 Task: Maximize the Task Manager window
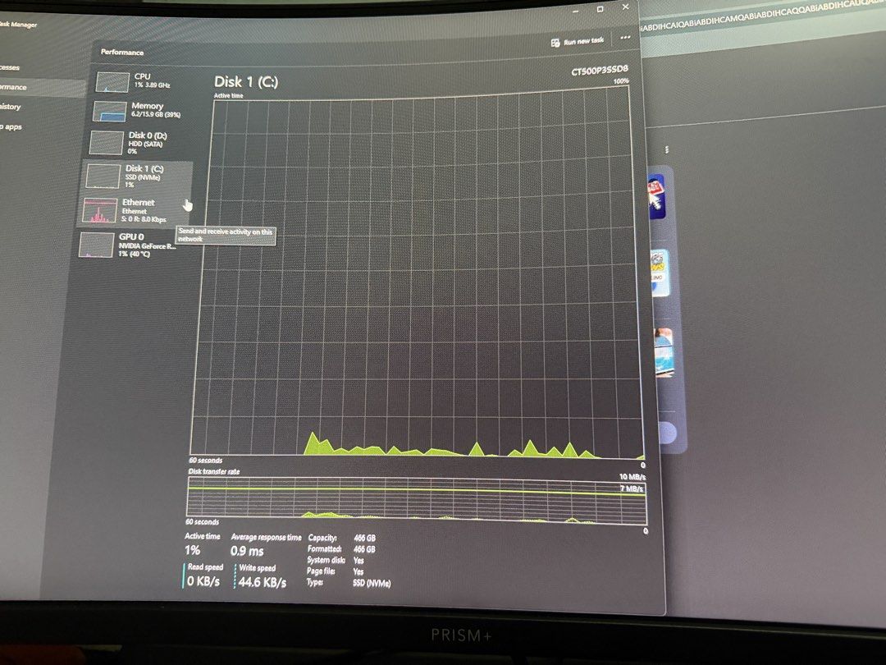pos(600,9)
